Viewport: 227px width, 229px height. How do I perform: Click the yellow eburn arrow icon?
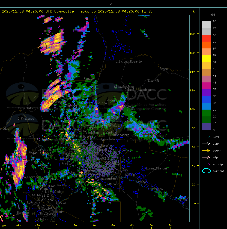click(206, 151)
